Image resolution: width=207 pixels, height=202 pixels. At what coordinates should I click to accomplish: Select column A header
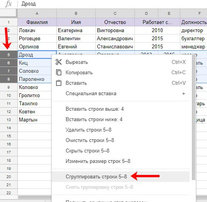point(37,14)
